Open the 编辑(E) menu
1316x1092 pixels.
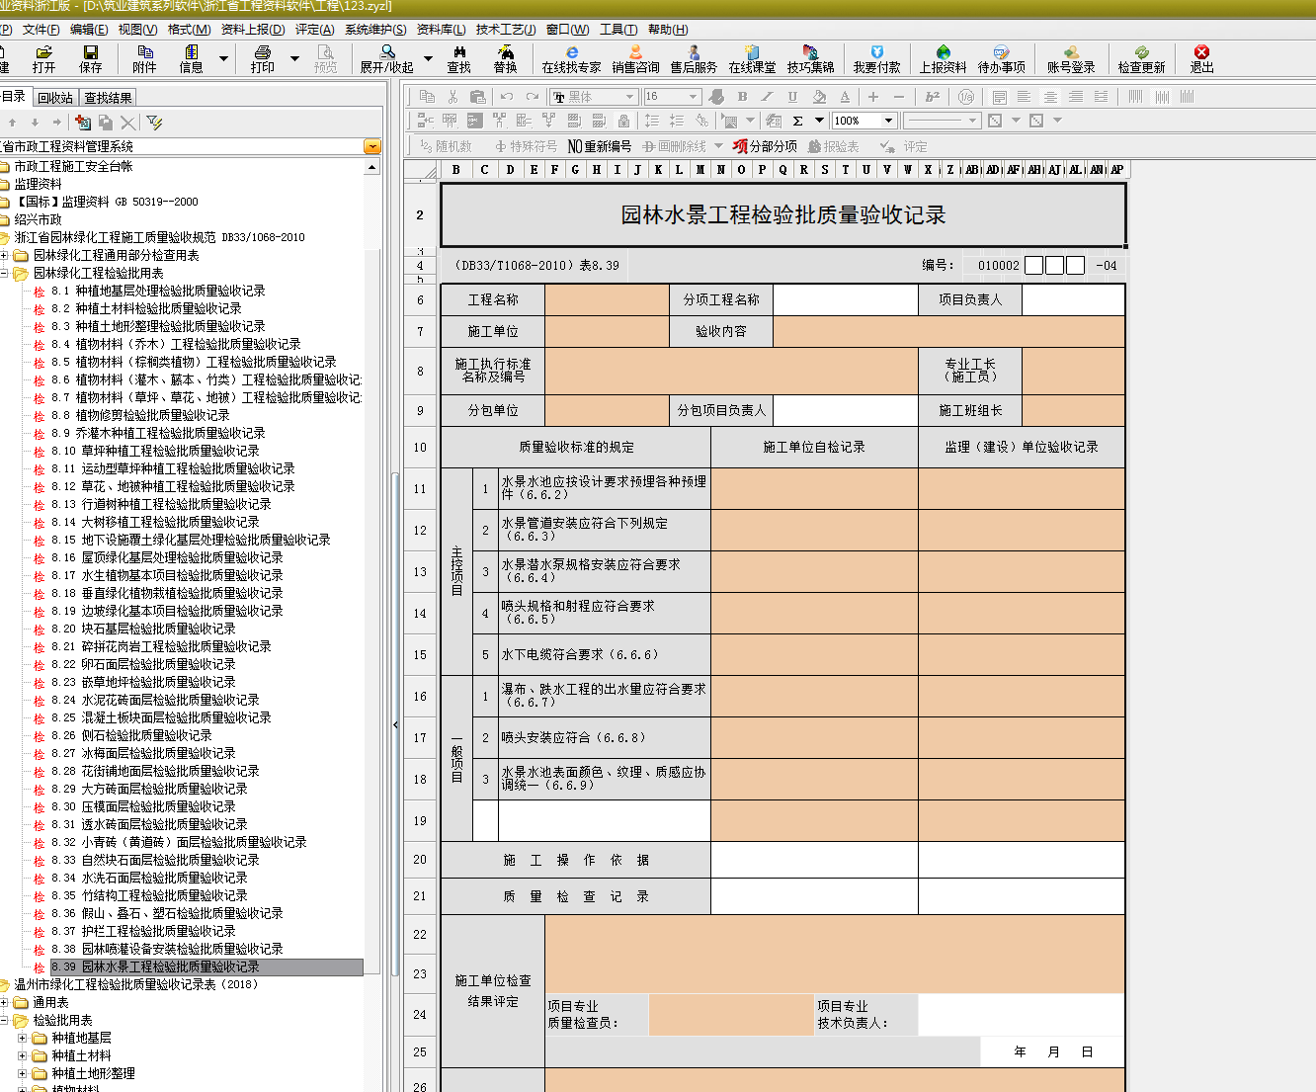click(89, 30)
